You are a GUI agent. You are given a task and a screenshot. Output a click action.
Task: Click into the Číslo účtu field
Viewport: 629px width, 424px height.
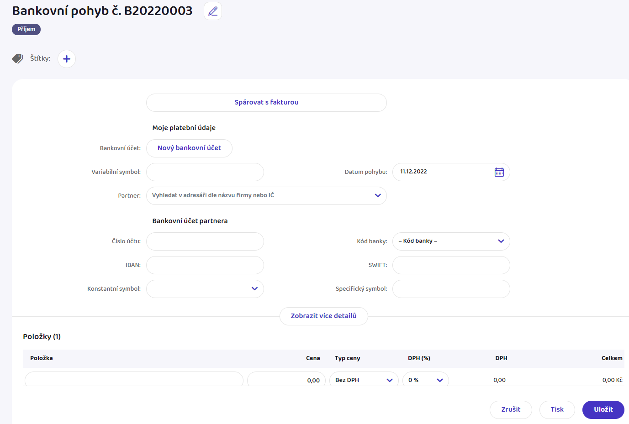205,241
